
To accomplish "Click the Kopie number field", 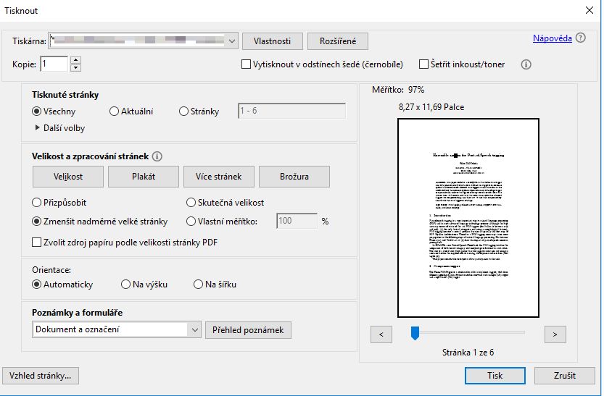I will [x=54, y=64].
